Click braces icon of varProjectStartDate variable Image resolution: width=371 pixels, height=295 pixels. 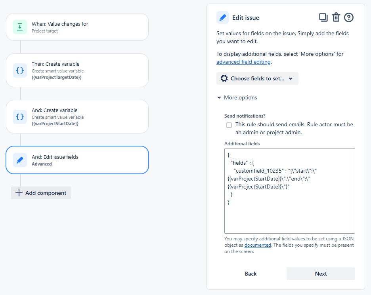(20, 117)
